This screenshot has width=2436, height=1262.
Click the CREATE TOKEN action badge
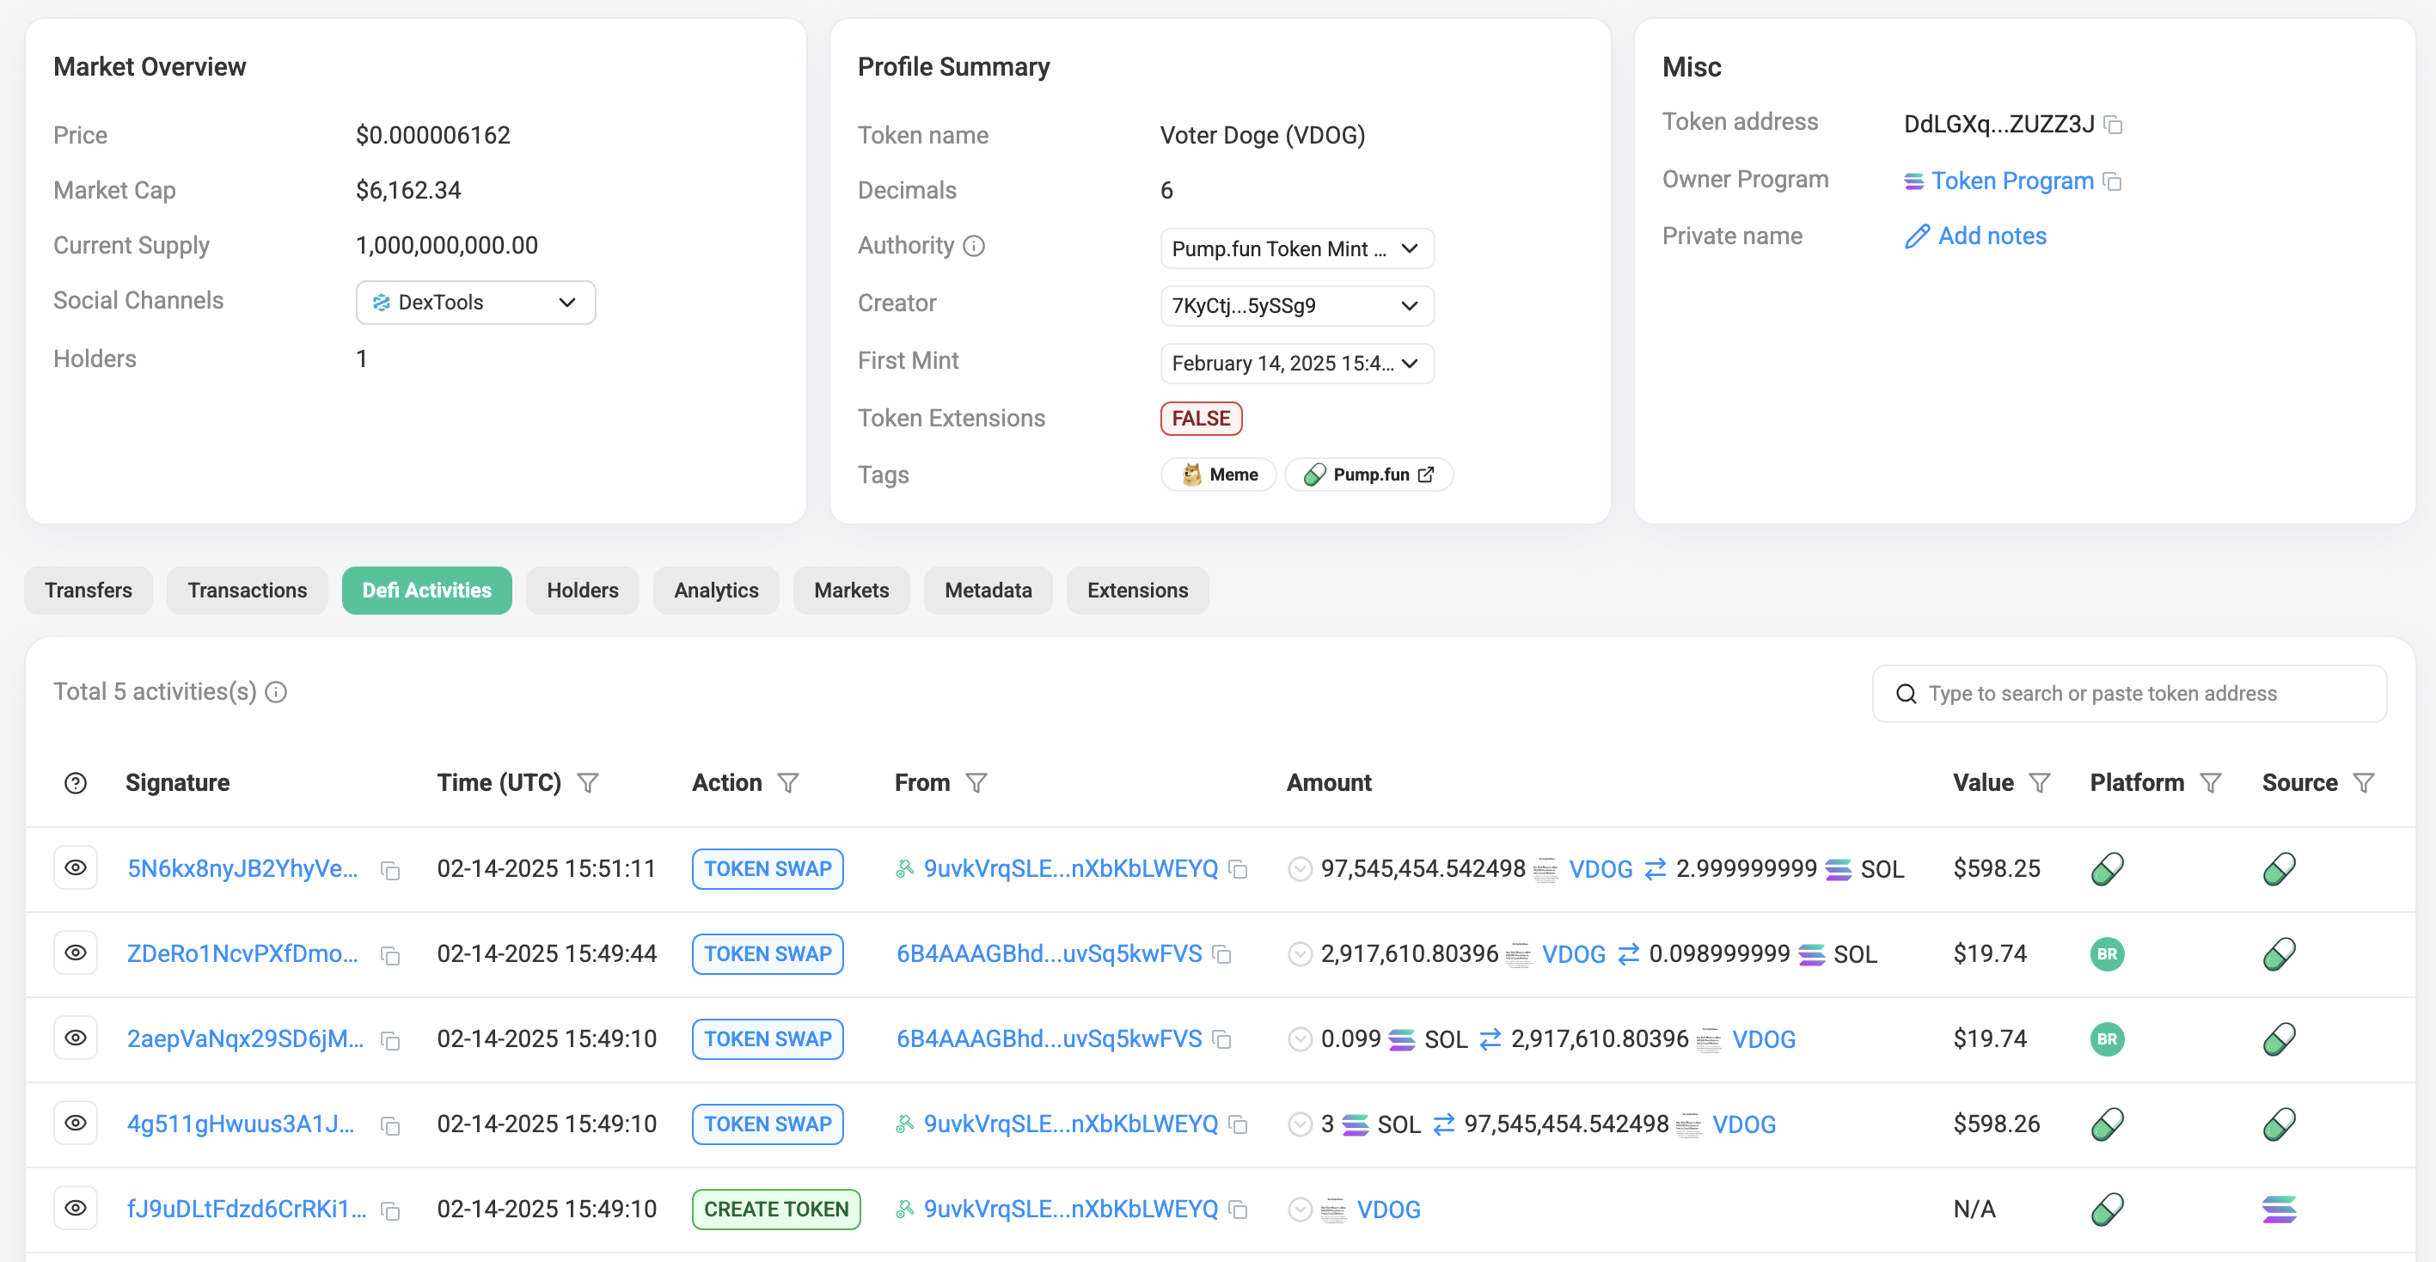(776, 1210)
